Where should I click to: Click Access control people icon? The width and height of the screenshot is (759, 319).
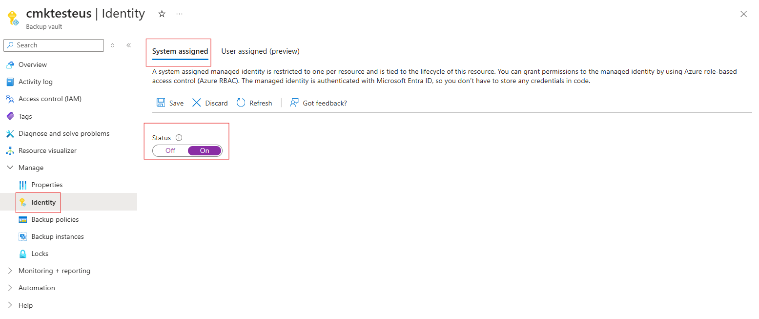10,99
